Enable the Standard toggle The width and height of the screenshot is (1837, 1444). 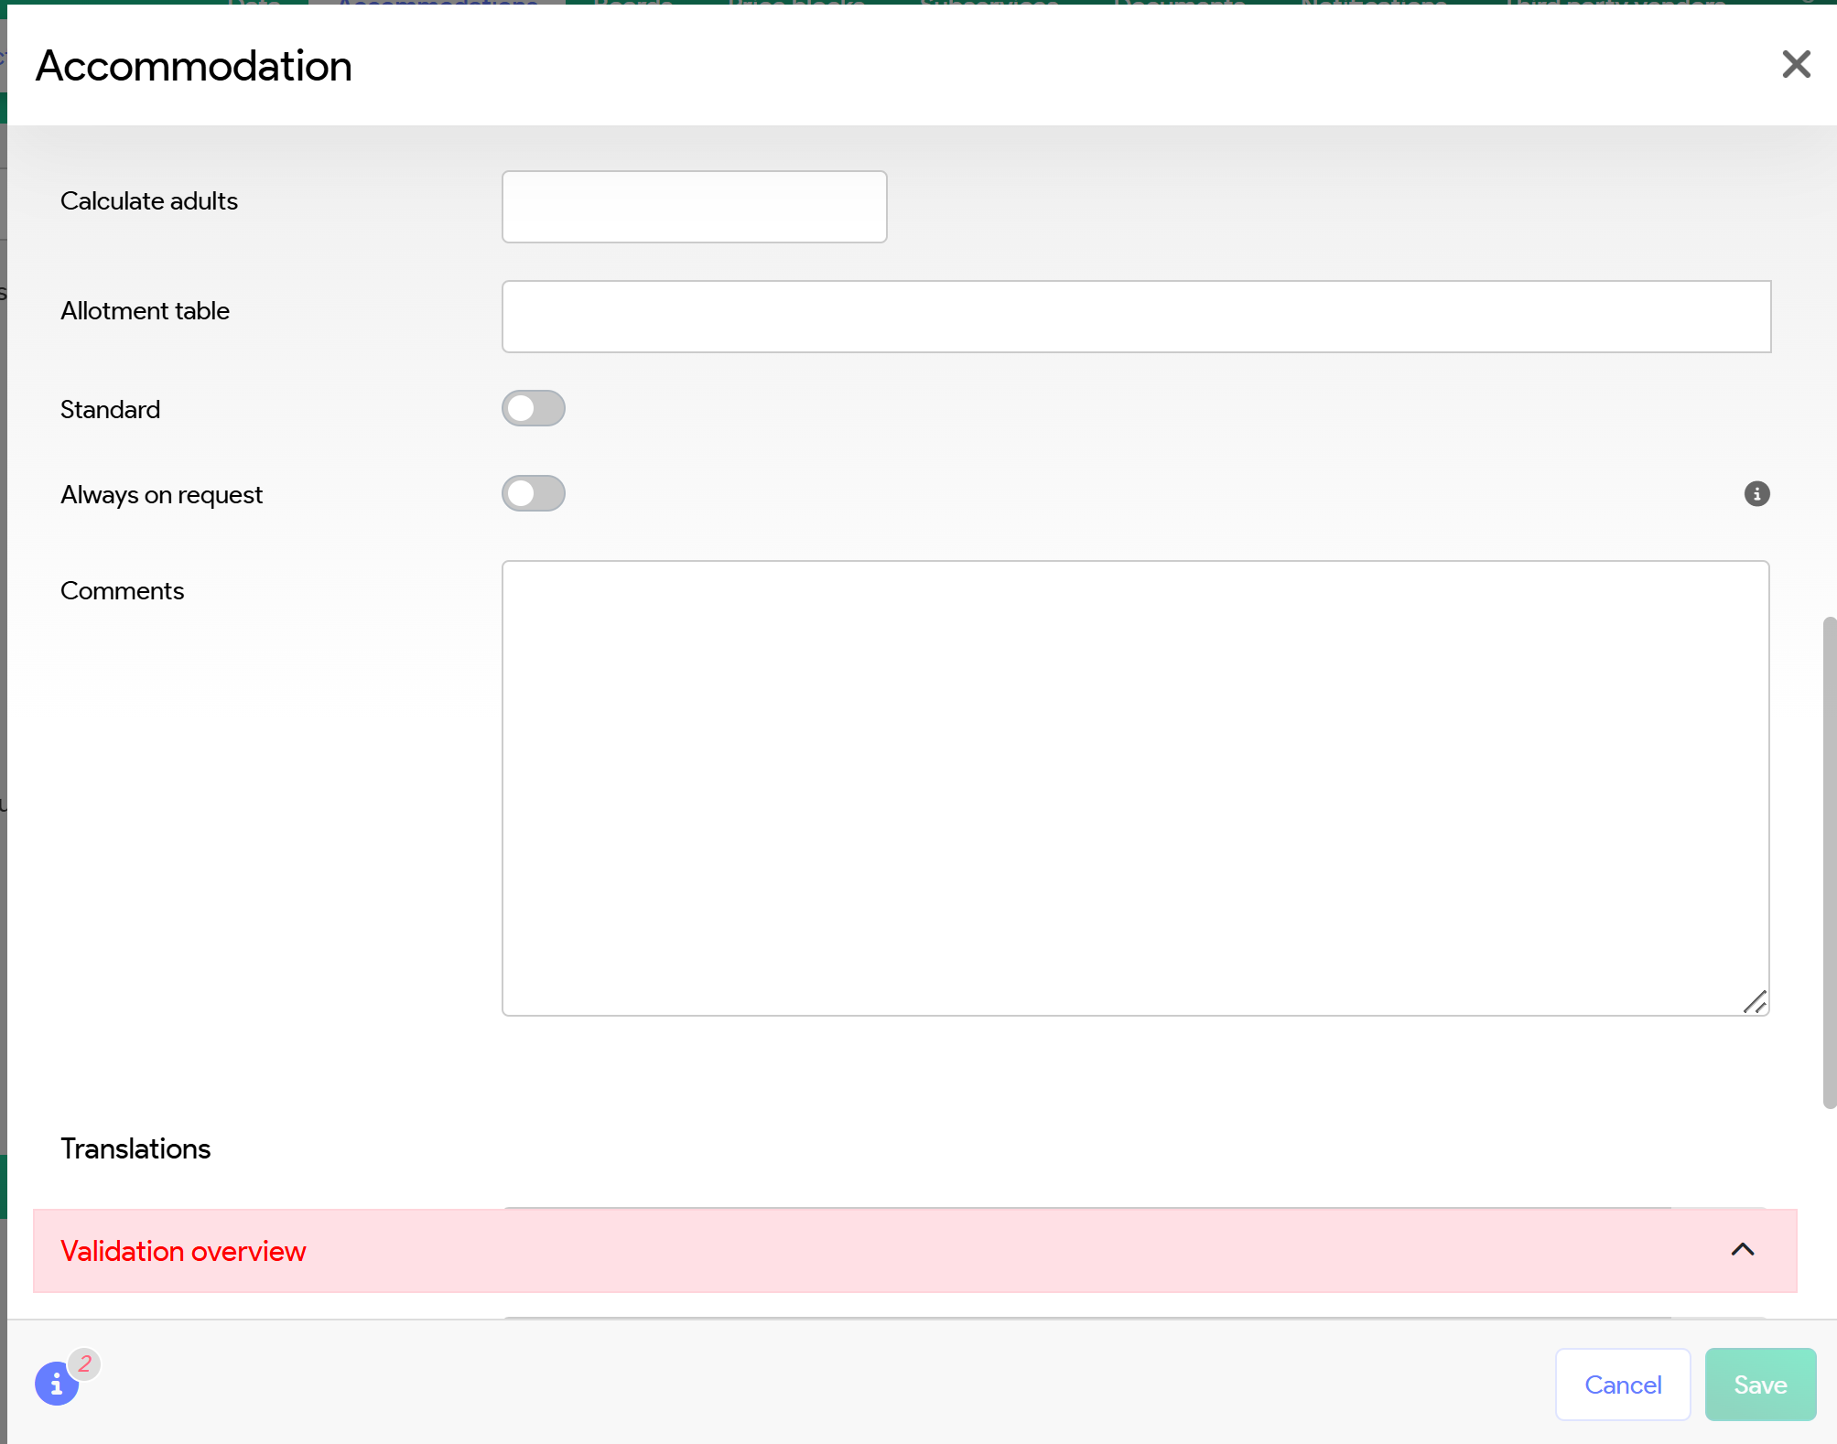(533, 409)
